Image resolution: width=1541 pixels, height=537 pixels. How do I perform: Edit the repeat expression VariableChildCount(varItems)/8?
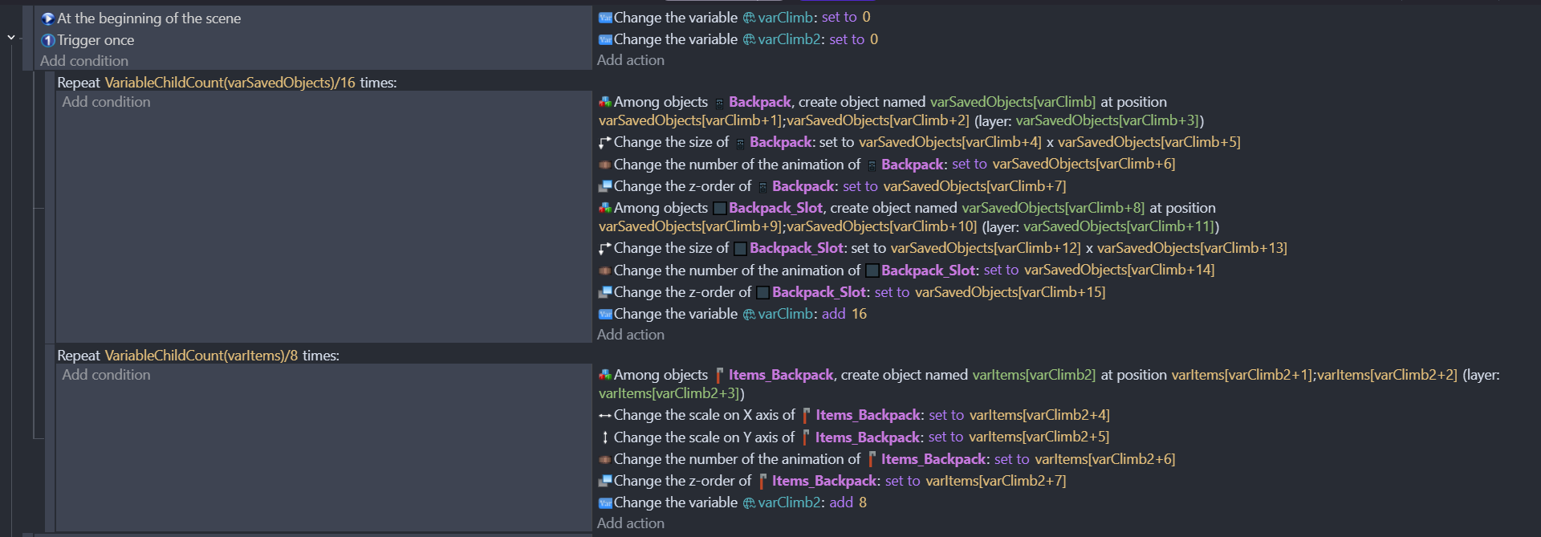[x=201, y=356]
